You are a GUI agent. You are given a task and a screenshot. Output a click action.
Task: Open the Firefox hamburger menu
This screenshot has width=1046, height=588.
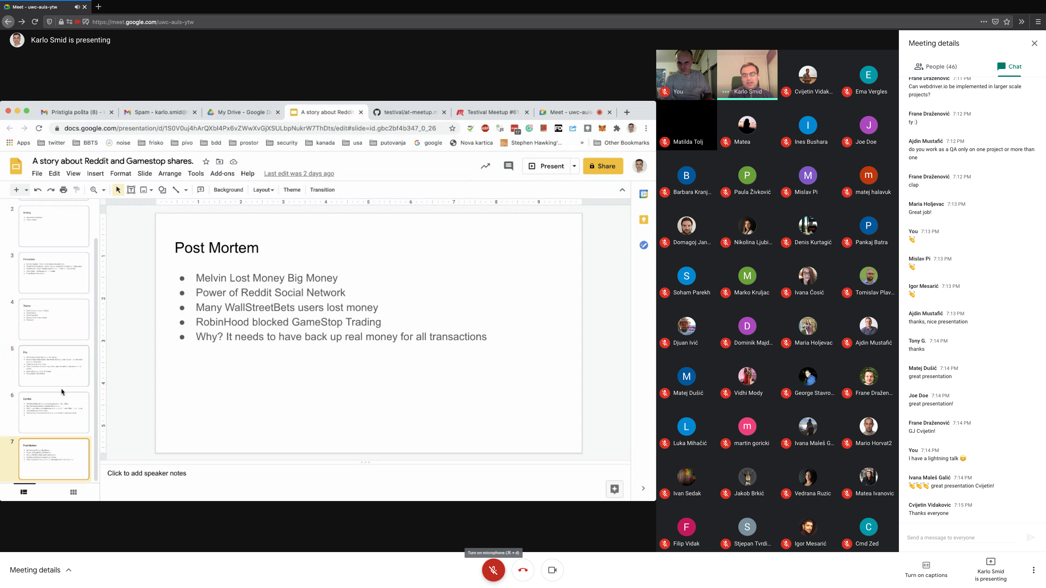pos(1038,22)
